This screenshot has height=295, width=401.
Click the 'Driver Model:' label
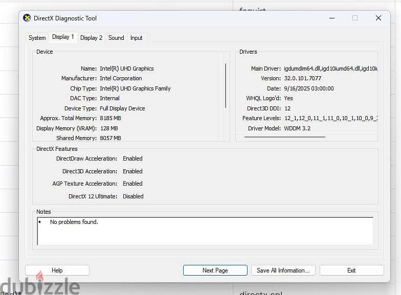[x=264, y=128]
